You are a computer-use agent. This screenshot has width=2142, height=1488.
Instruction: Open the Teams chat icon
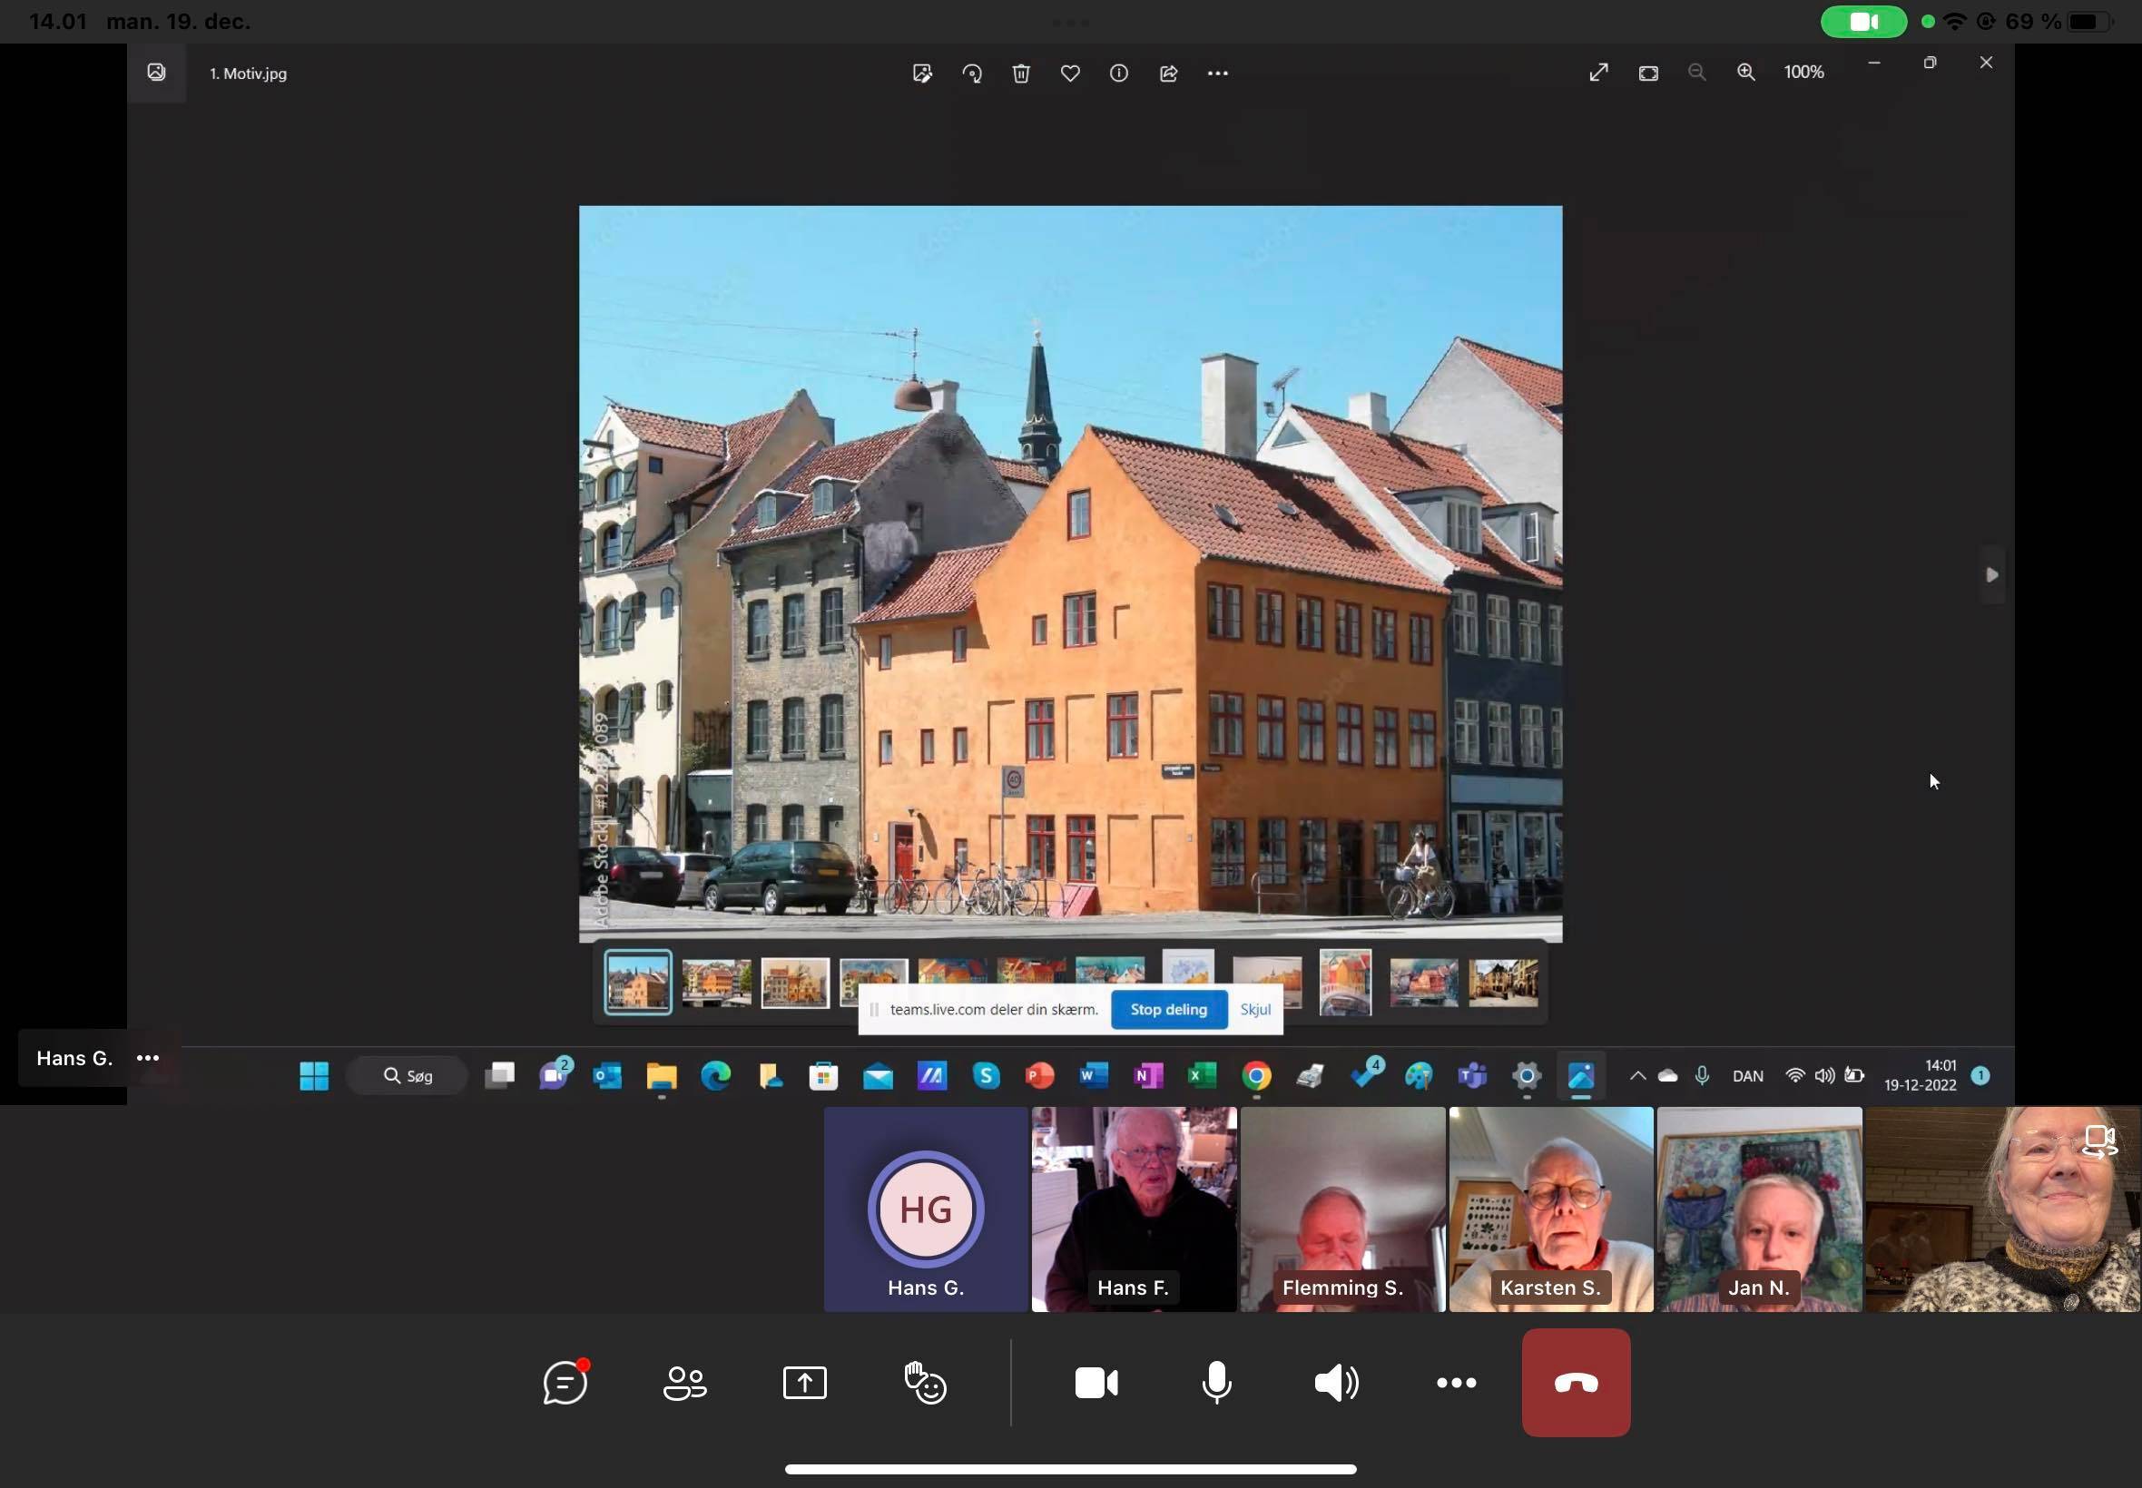point(565,1383)
